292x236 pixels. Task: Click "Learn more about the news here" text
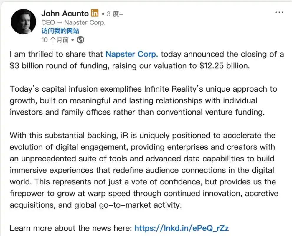click(71, 228)
